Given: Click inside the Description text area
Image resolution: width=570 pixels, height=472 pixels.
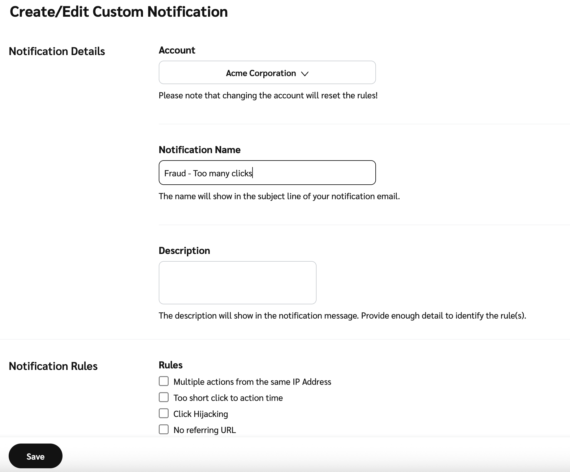Looking at the screenshot, I should pyautogui.click(x=237, y=282).
